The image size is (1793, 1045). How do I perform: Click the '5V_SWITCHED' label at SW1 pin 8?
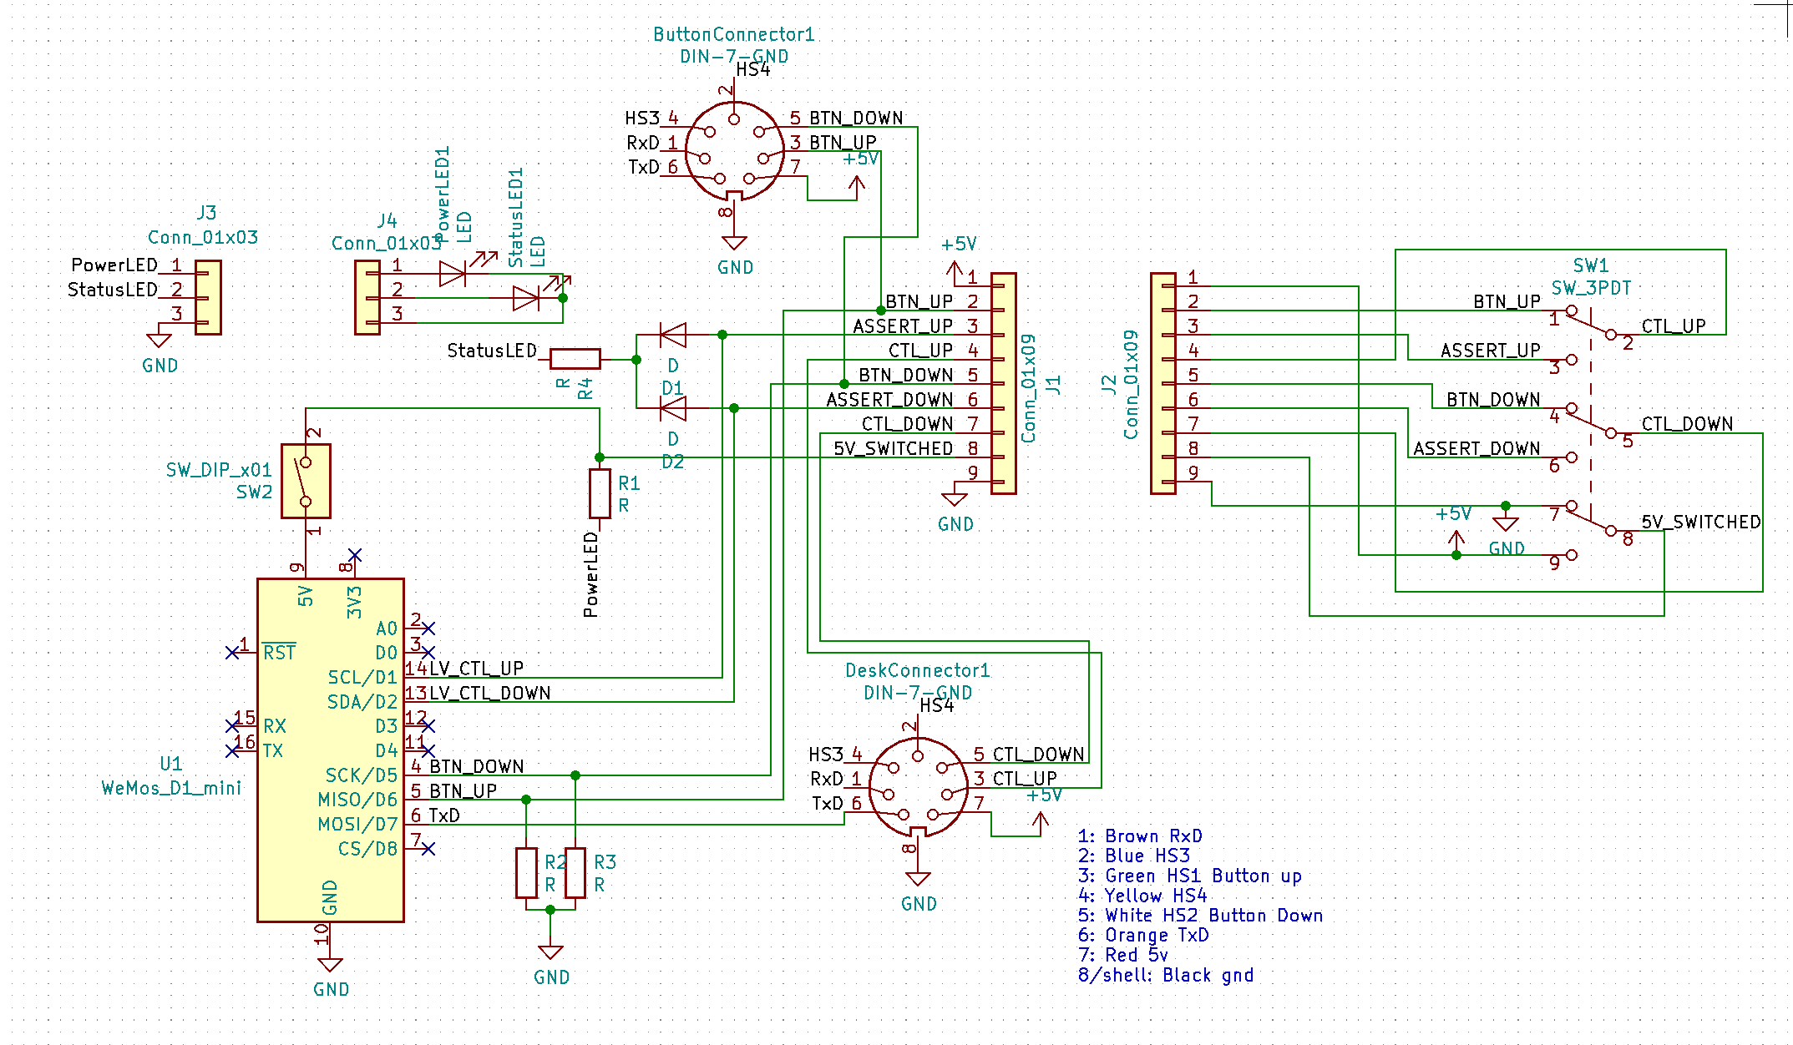(x=1701, y=522)
